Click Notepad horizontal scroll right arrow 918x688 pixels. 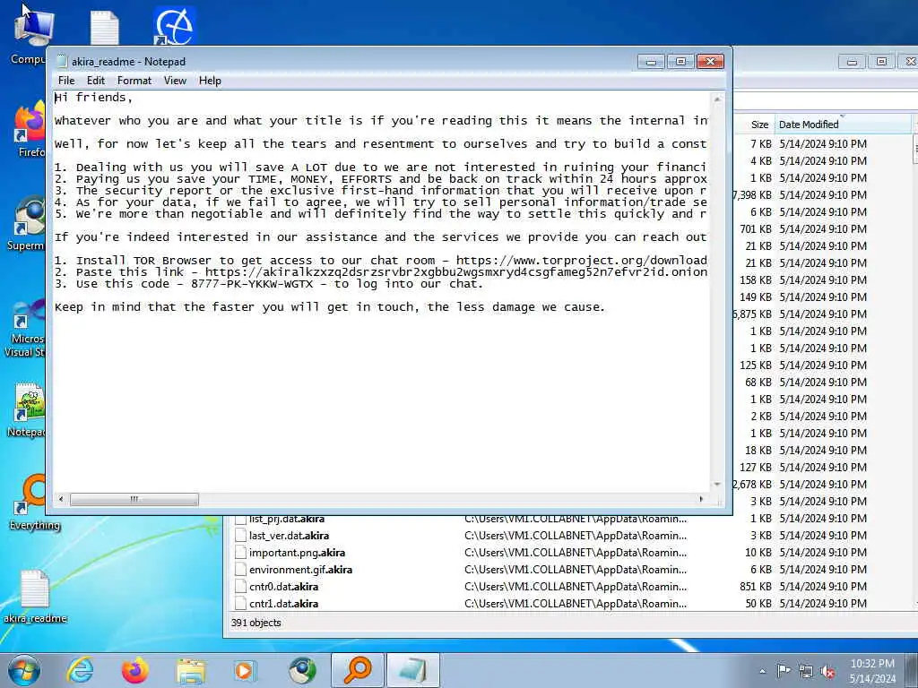[701, 499]
